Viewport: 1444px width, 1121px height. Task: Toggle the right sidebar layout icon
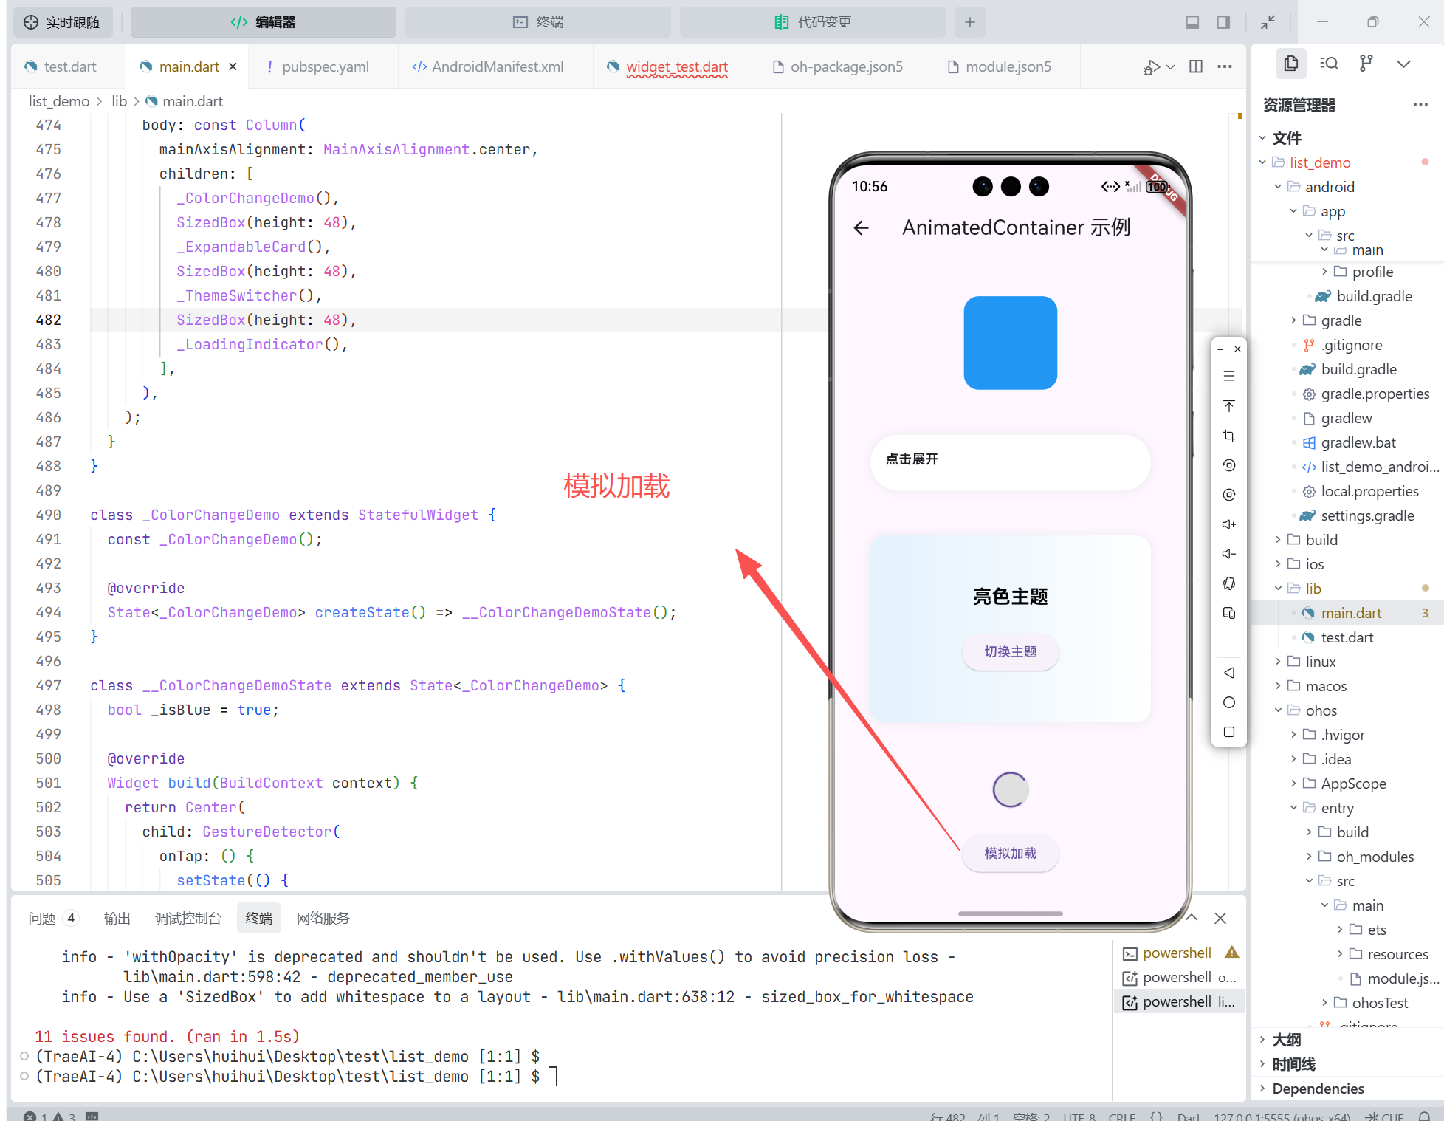[x=1223, y=22]
